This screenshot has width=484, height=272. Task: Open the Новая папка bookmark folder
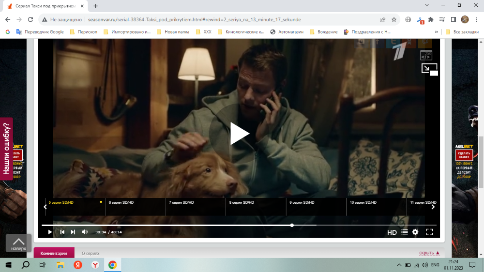pyautogui.click(x=173, y=32)
